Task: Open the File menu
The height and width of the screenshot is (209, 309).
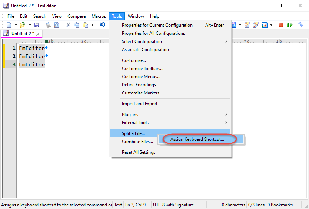Action: click(11, 16)
